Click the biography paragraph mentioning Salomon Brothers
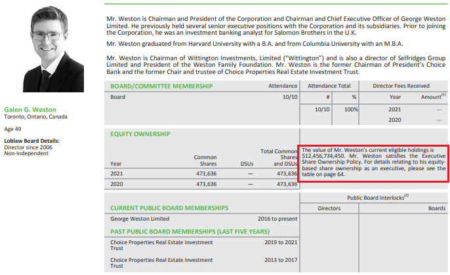Image resolution: width=450 pixels, height=275 pixels. (276, 26)
